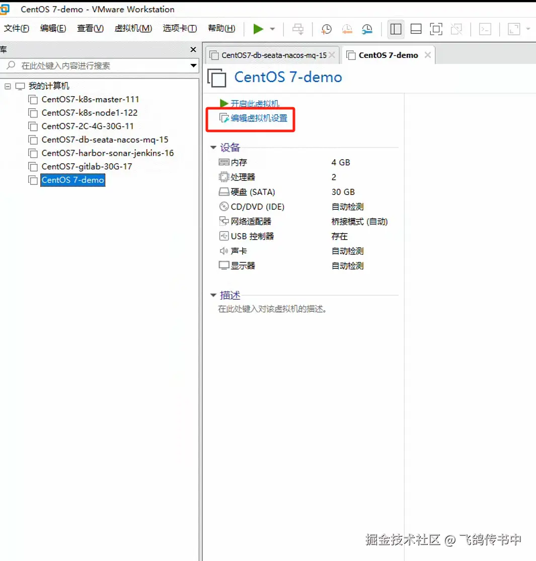
Task: Collapse the 我的计算机 tree node
Action: 8,86
